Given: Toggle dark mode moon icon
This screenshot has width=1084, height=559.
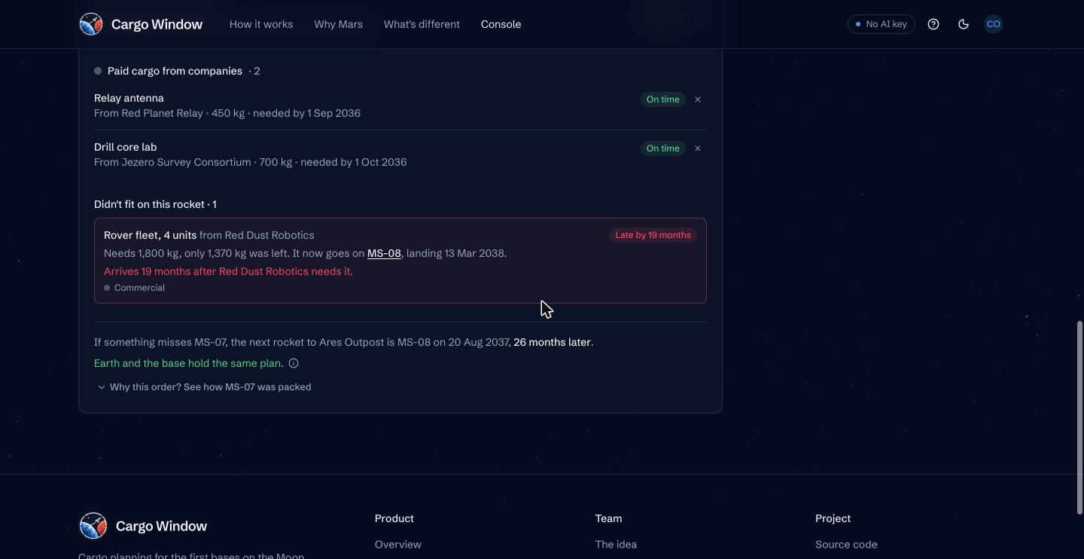Looking at the screenshot, I should [x=964, y=24].
